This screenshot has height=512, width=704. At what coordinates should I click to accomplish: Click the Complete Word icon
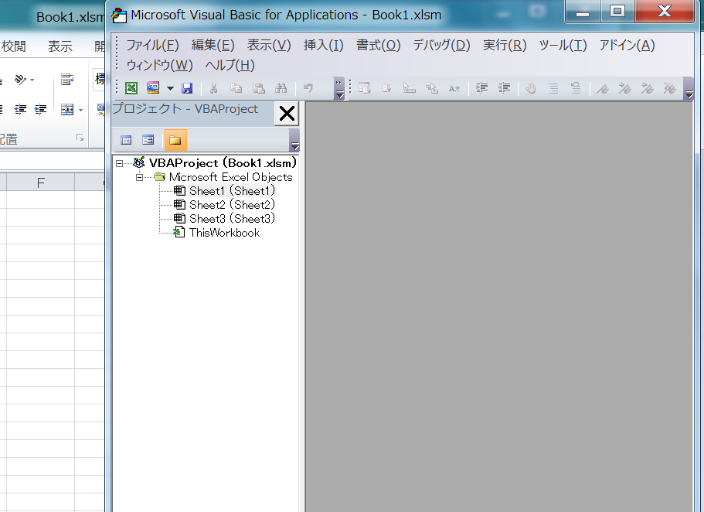click(454, 88)
